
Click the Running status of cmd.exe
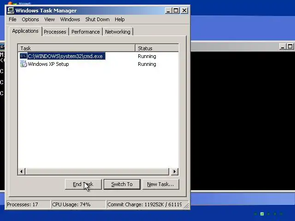pos(147,56)
